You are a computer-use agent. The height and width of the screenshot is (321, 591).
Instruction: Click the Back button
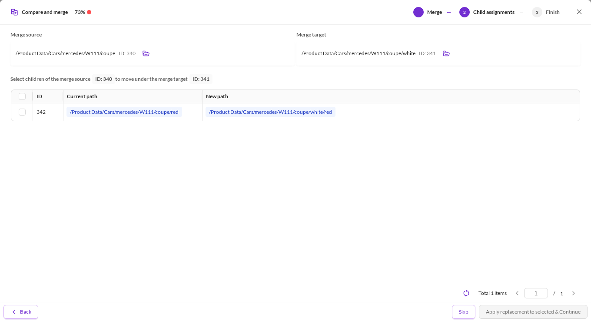point(21,312)
